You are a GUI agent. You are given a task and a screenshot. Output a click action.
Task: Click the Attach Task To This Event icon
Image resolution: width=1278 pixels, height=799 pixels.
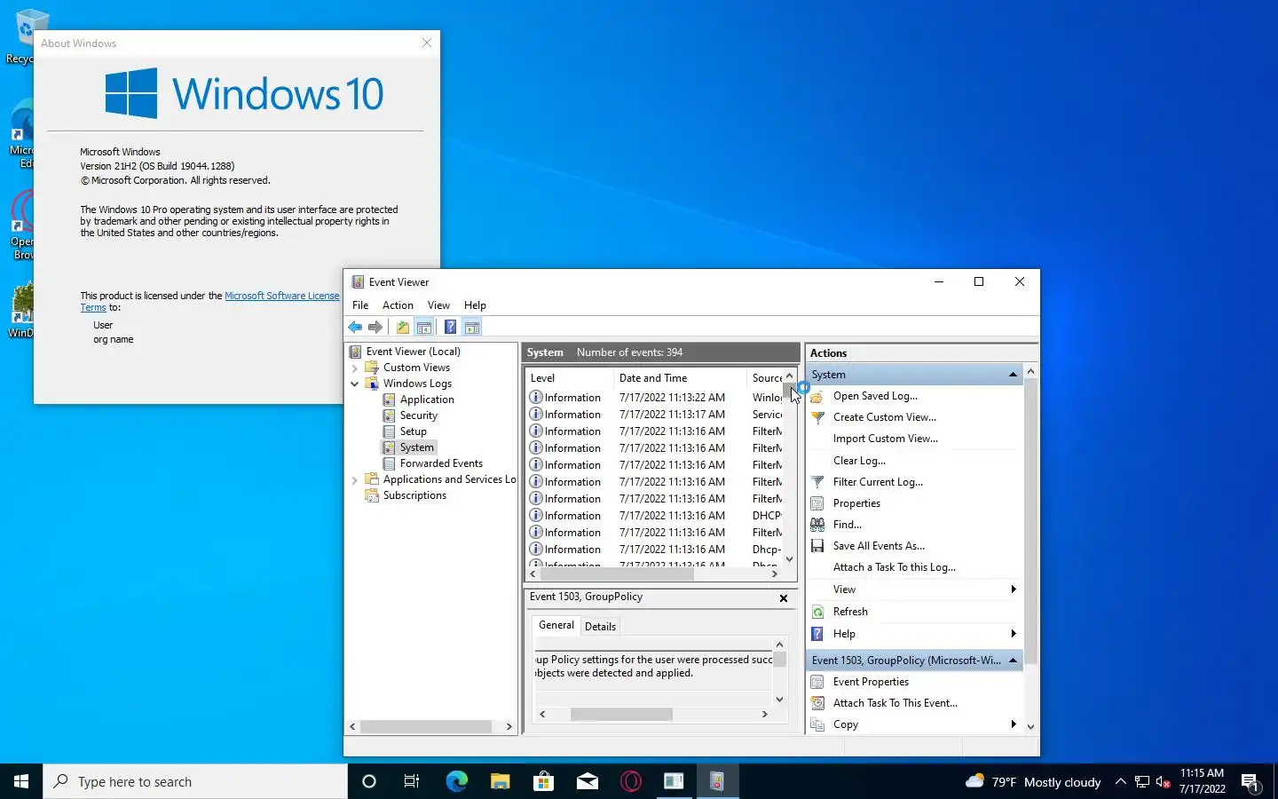(817, 703)
